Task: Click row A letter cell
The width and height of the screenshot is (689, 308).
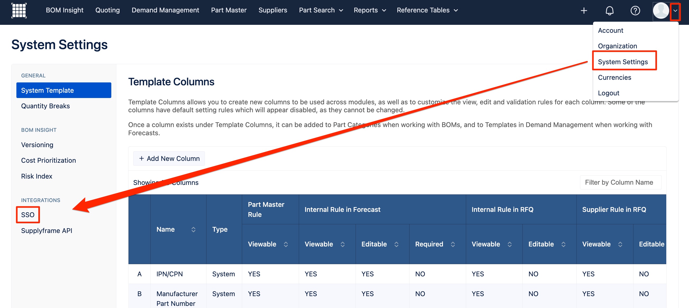Action: point(139,274)
